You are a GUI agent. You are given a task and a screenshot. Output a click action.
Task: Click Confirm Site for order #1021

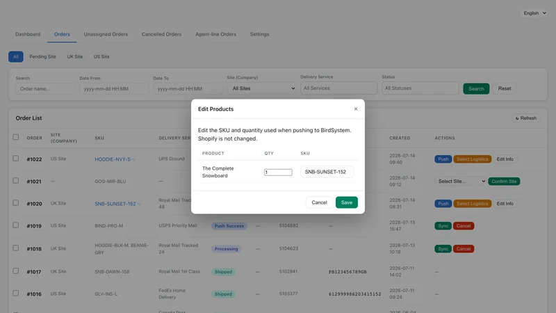pyautogui.click(x=504, y=182)
